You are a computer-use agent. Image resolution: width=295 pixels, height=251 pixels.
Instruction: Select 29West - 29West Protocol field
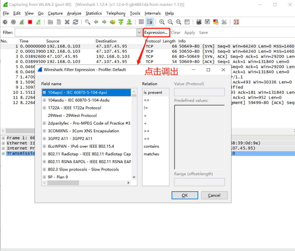72,116
